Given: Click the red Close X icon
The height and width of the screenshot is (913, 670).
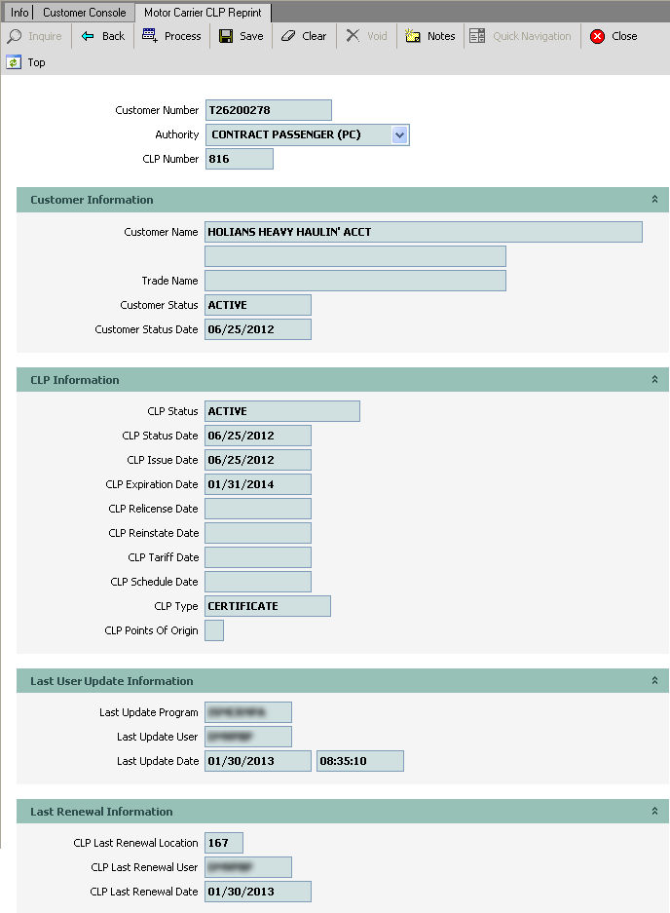Looking at the screenshot, I should [597, 36].
